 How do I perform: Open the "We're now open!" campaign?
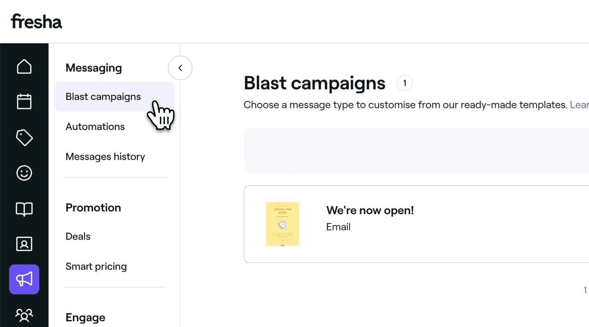pos(370,211)
